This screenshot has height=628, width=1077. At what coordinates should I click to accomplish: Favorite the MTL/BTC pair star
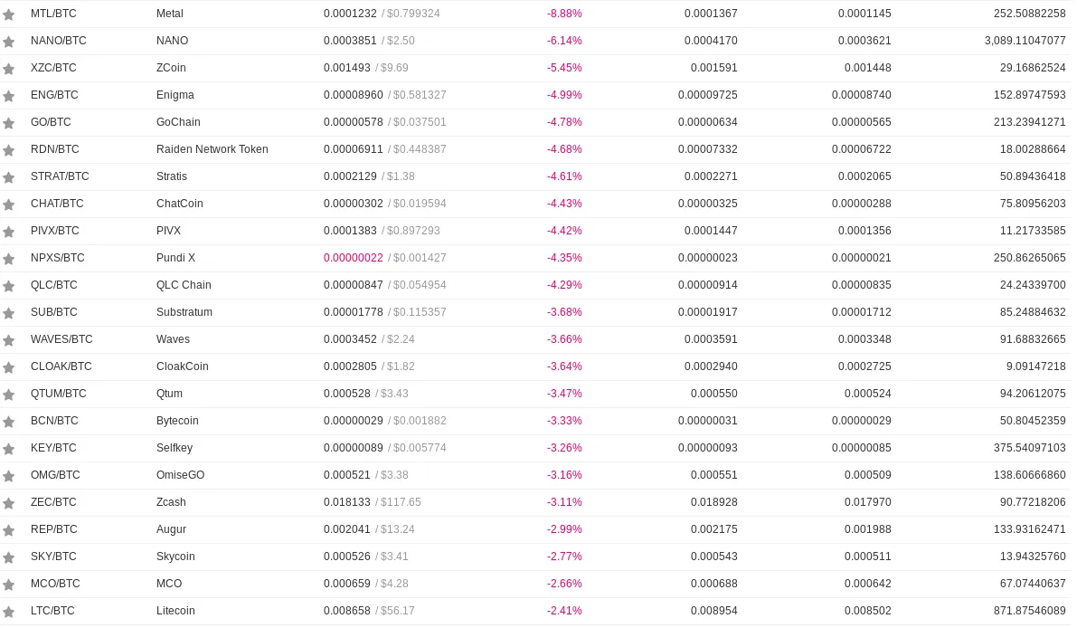coord(8,14)
